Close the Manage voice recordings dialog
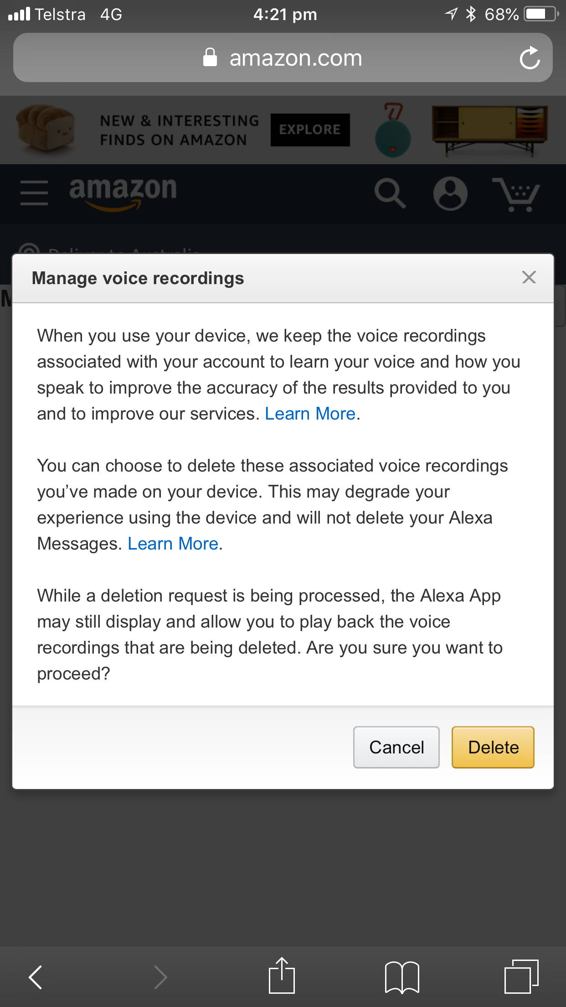Image resolution: width=566 pixels, height=1007 pixels. (529, 277)
